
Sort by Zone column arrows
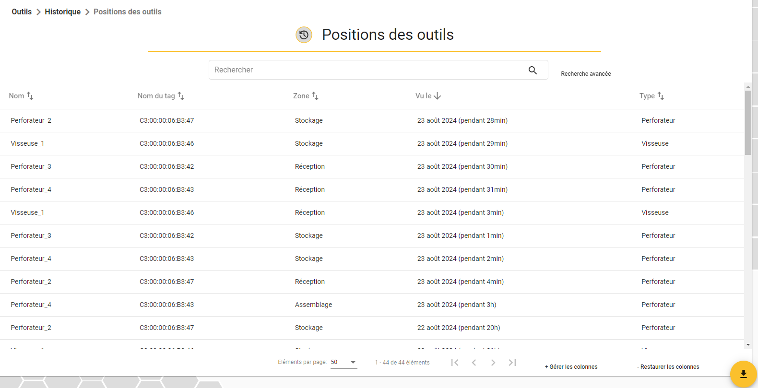315,96
